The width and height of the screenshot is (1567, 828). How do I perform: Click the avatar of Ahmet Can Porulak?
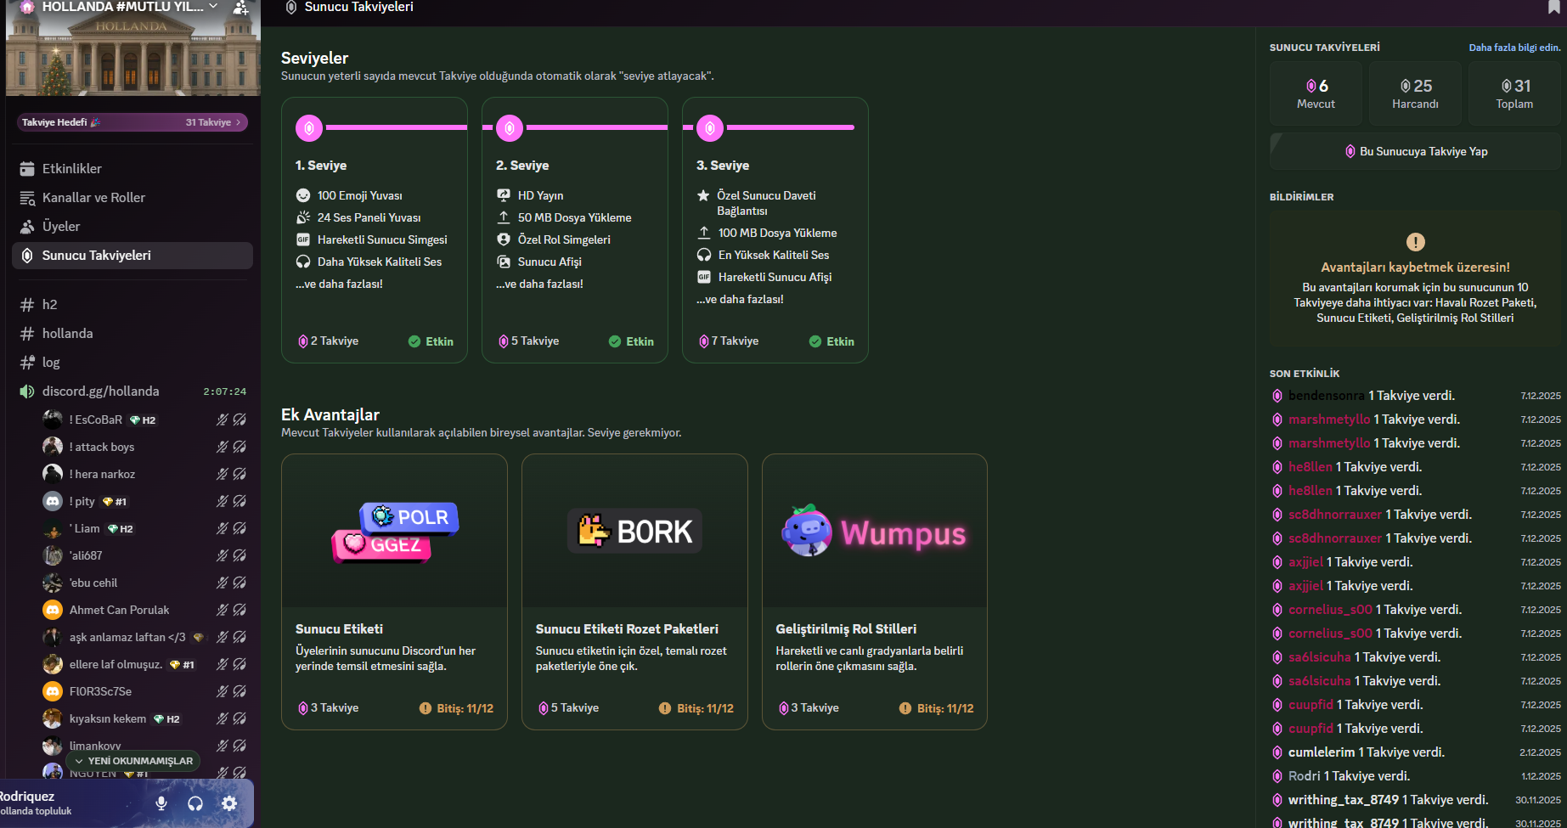pyautogui.click(x=53, y=610)
